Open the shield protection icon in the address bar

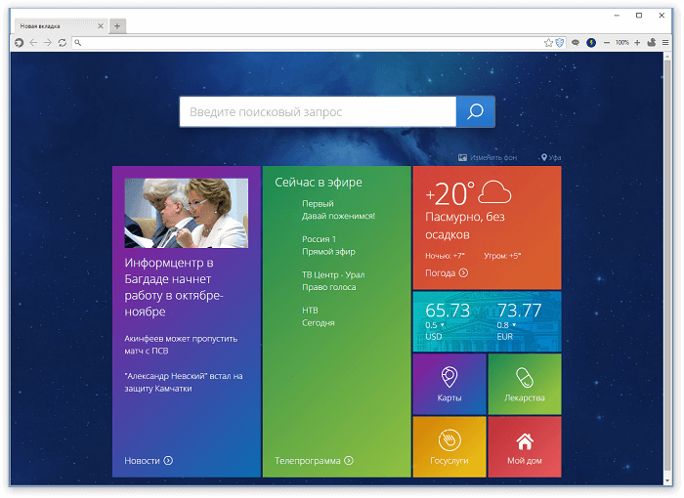point(560,43)
